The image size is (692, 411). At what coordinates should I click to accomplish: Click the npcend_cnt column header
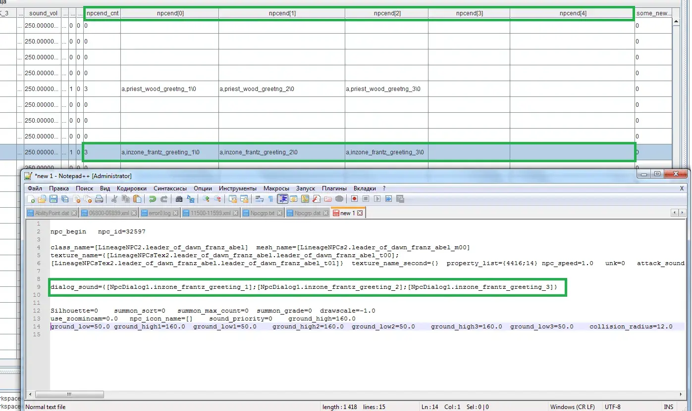pyautogui.click(x=102, y=13)
